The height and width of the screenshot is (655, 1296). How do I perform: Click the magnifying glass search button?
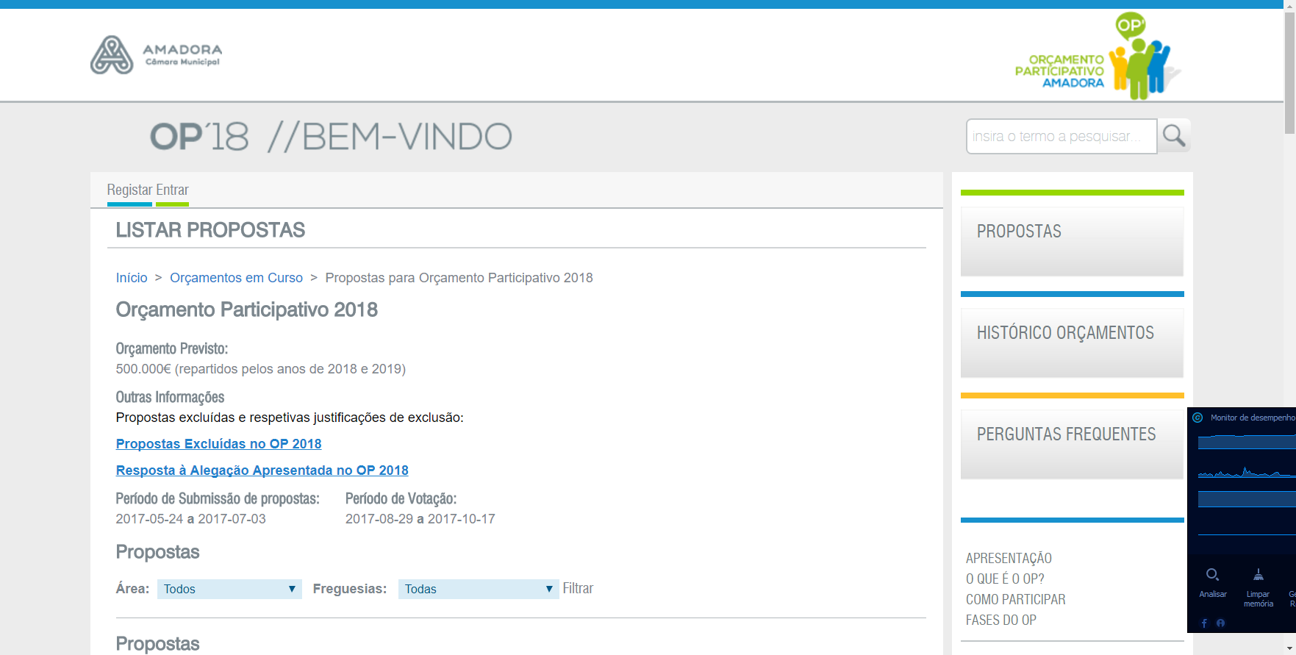[x=1174, y=136]
